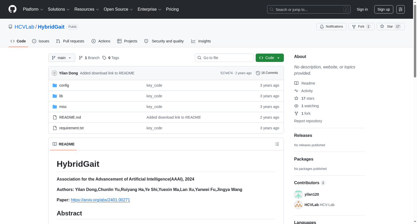Switch to the Pull requests tab
The height and width of the screenshot is (224, 417).
point(70,41)
